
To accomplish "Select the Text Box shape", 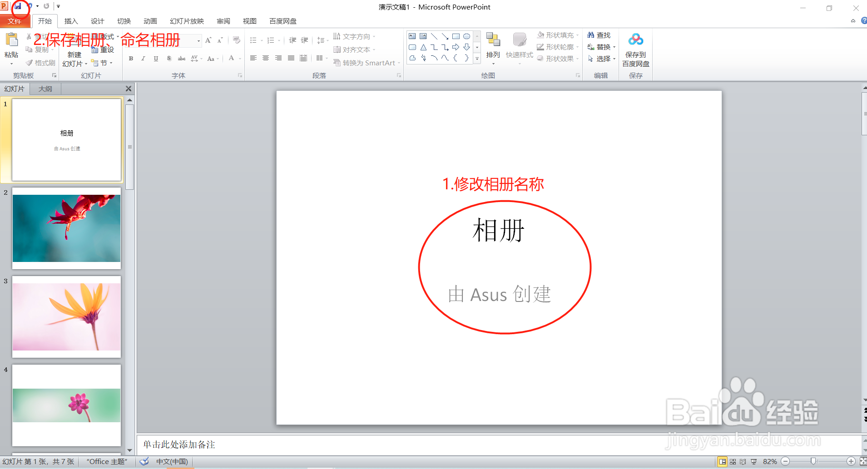I will 412,36.
